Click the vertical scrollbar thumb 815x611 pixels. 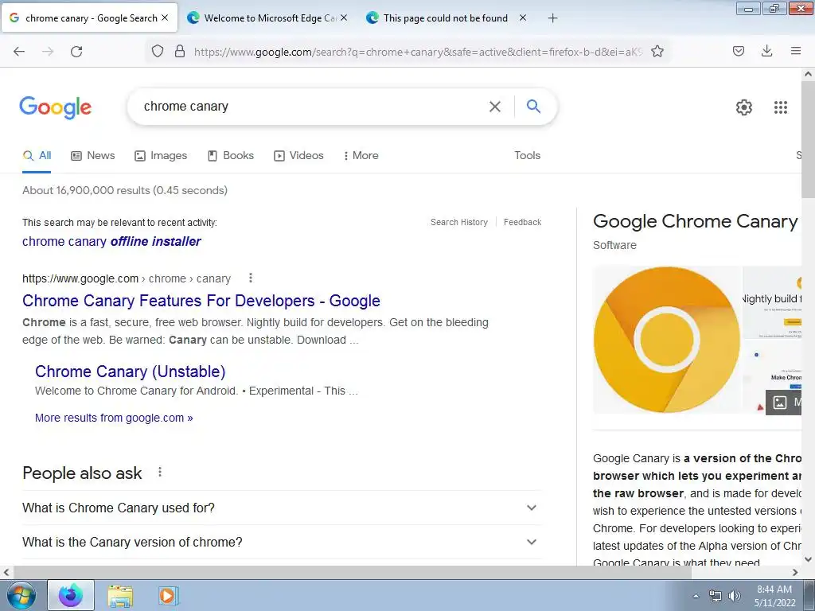pos(809,140)
